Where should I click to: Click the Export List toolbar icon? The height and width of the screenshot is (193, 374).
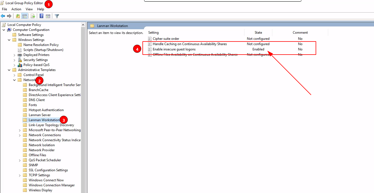pos(33,16)
